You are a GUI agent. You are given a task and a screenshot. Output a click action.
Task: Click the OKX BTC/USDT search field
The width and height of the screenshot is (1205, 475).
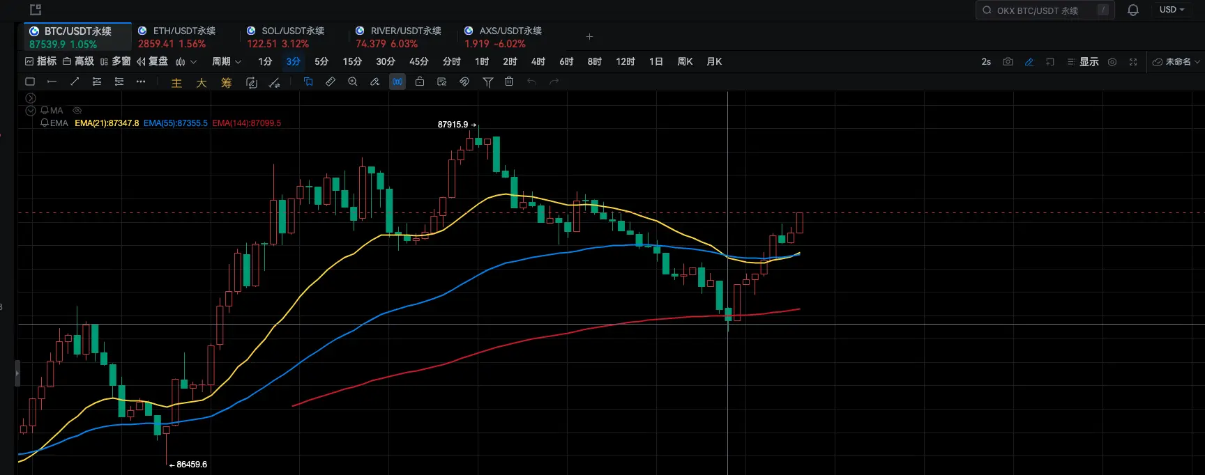click(1045, 10)
